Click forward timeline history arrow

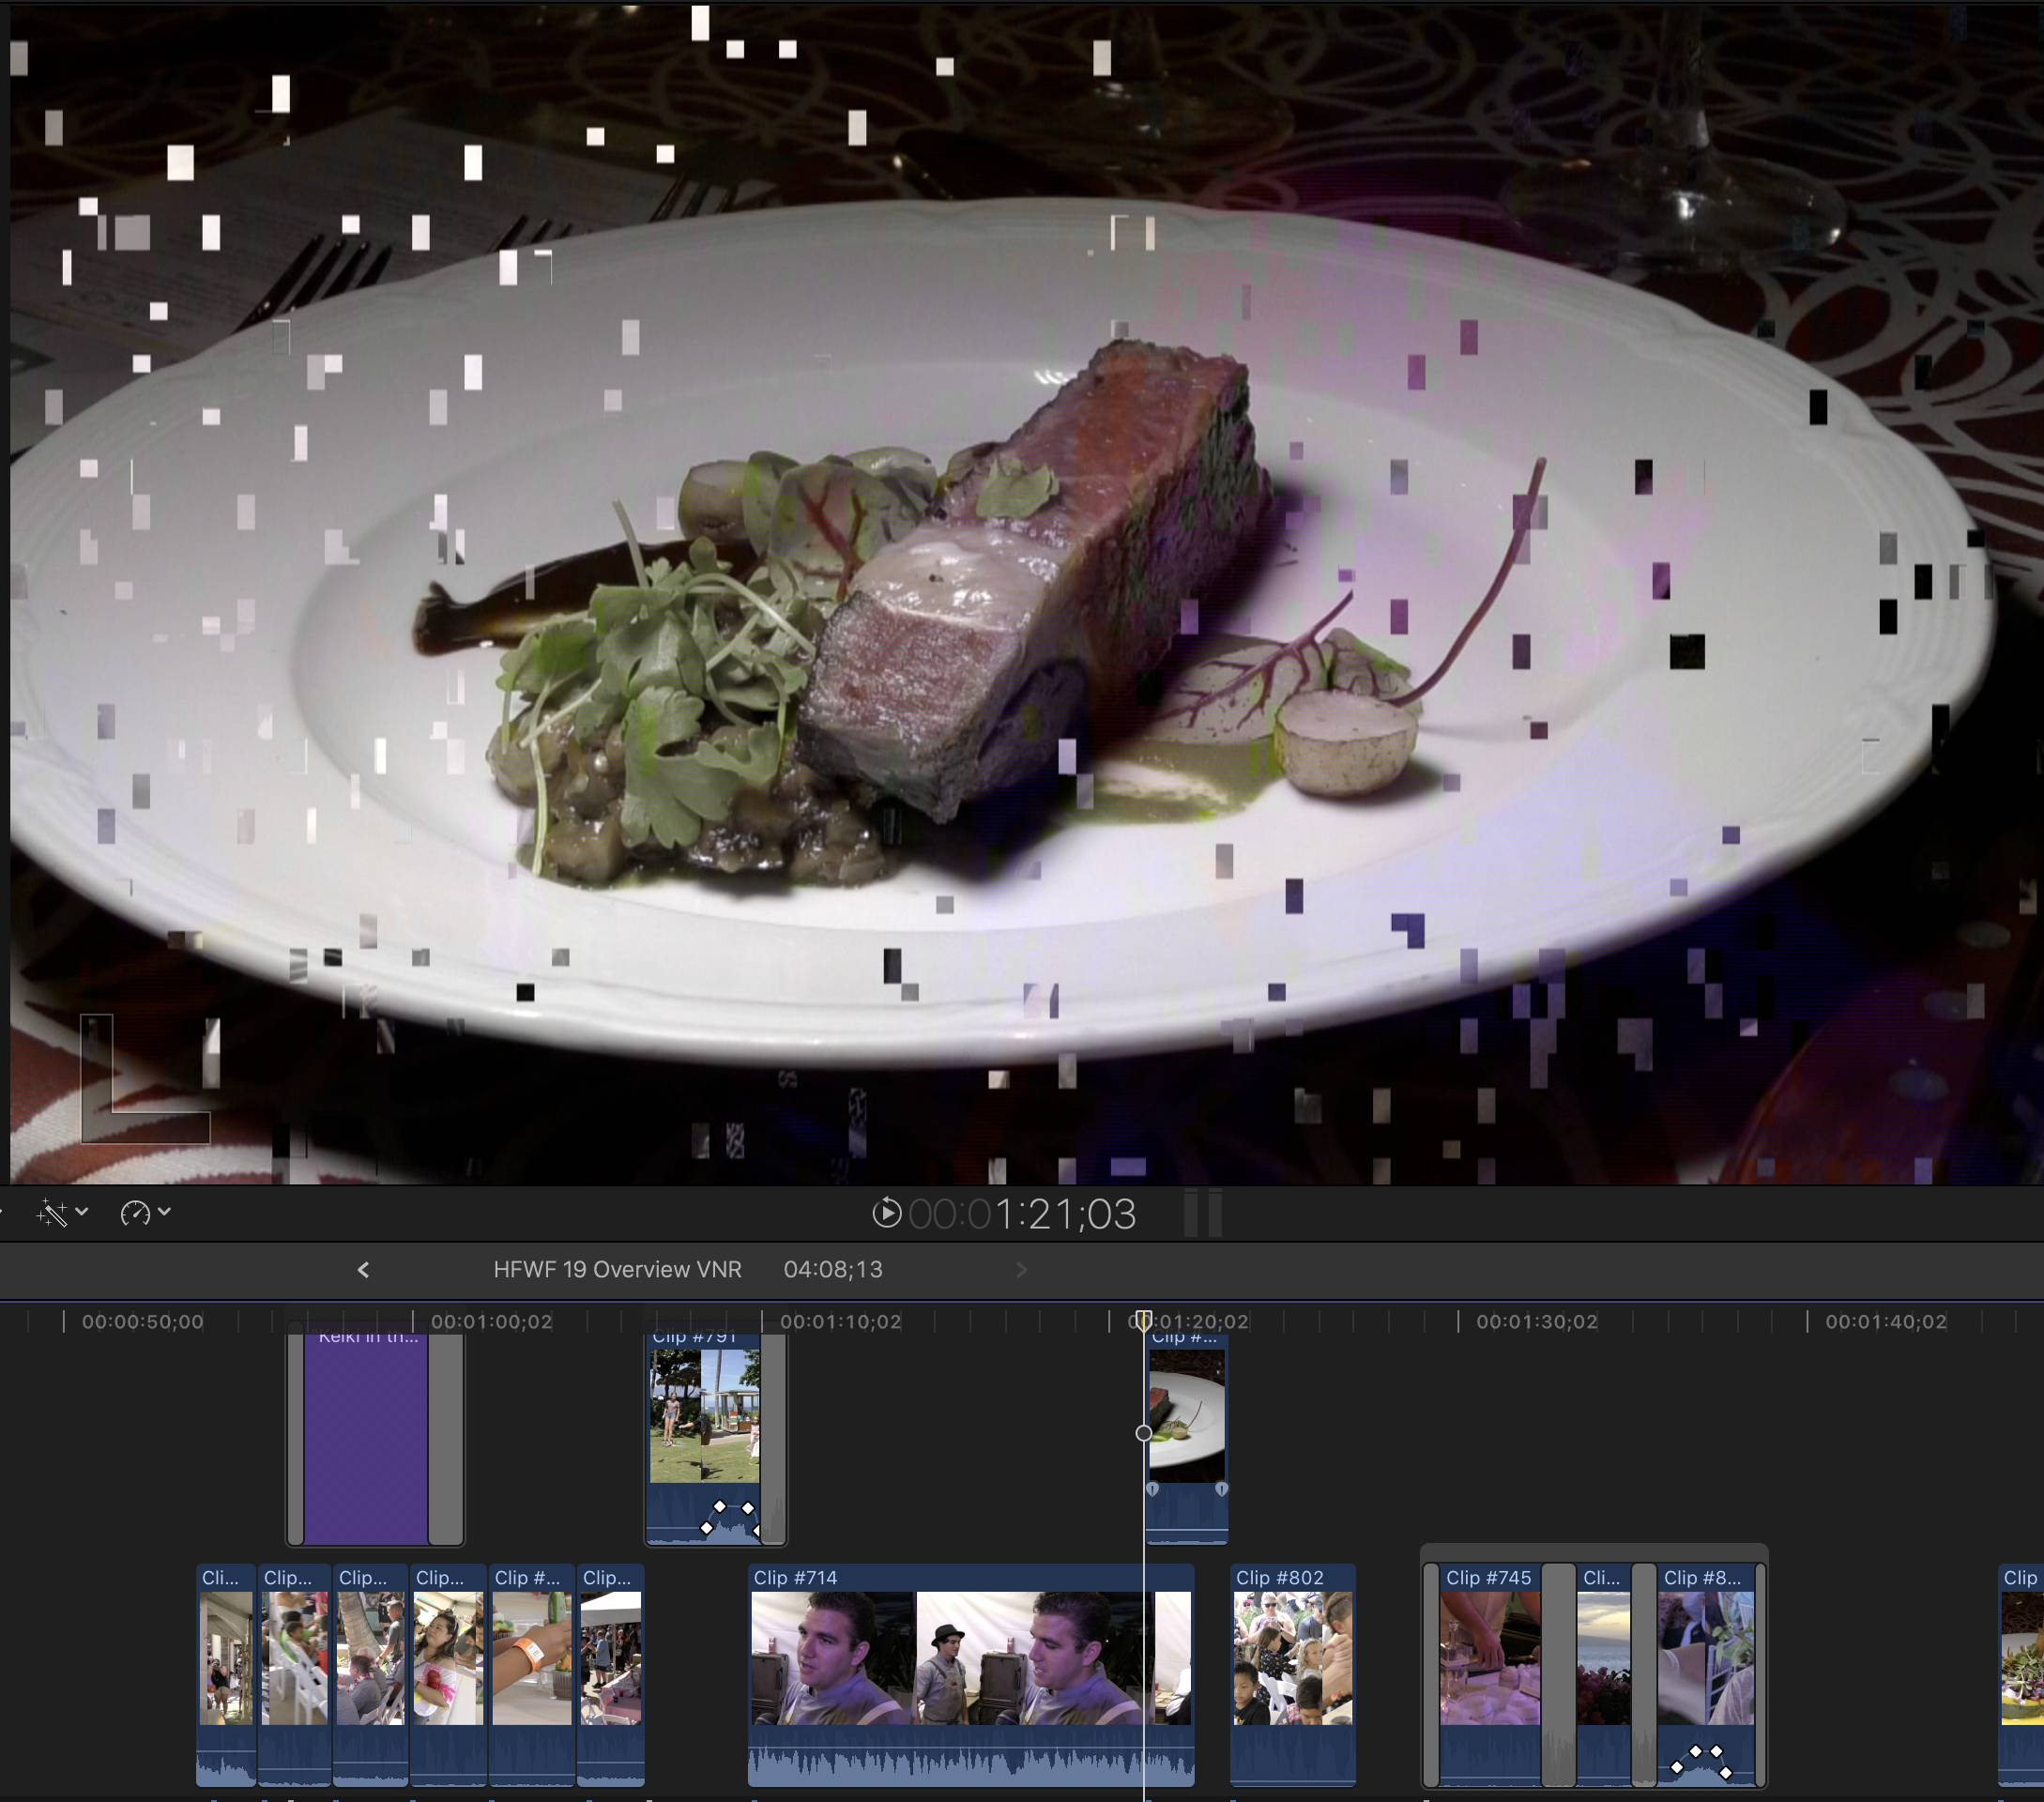[x=1021, y=1270]
